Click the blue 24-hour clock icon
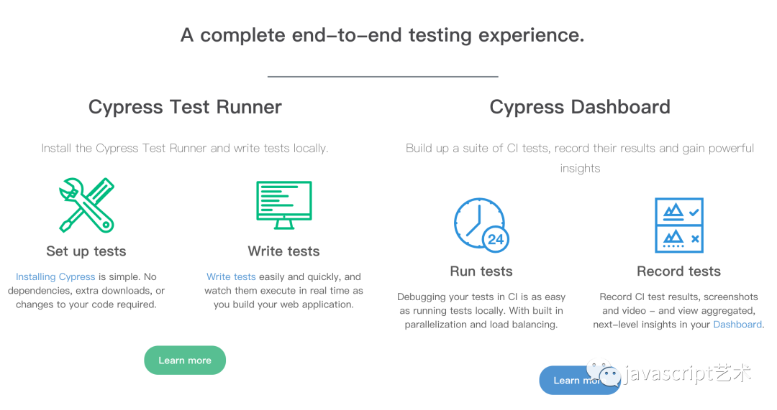The width and height of the screenshot is (777, 410). point(481,225)
